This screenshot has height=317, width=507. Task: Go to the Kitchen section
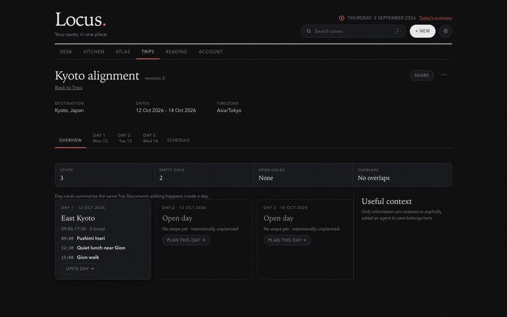94,52
